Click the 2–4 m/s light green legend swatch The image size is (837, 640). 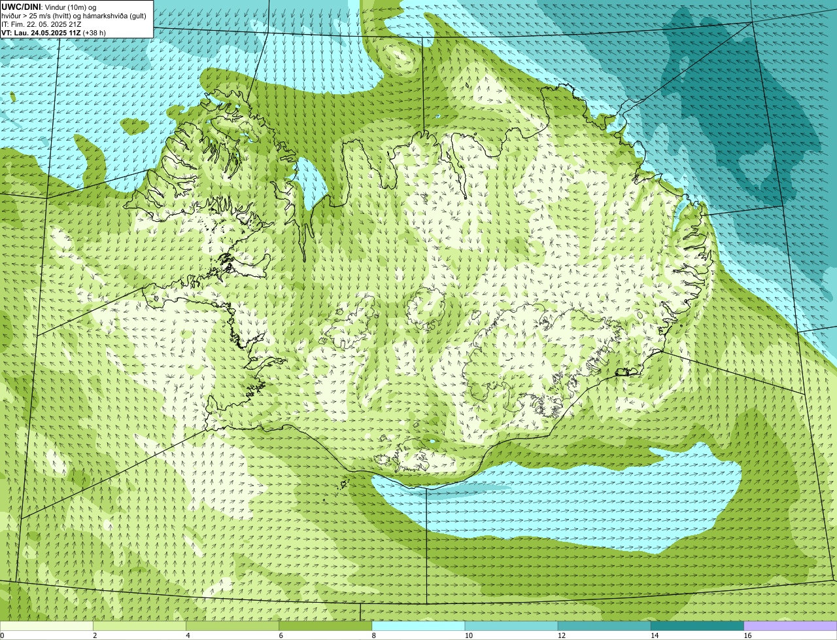139,626
